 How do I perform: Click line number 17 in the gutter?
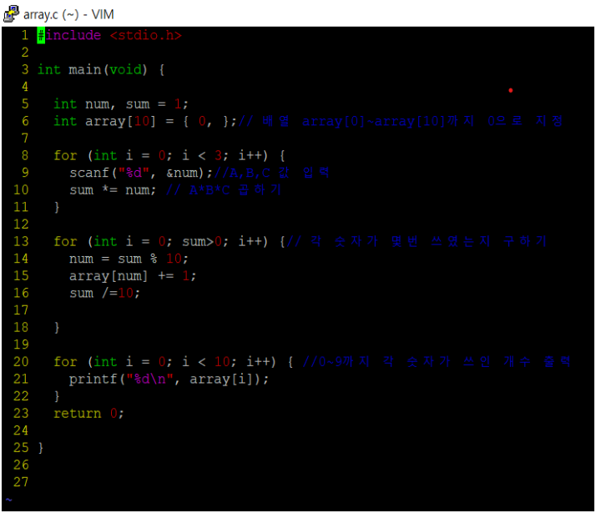point(21,309)
